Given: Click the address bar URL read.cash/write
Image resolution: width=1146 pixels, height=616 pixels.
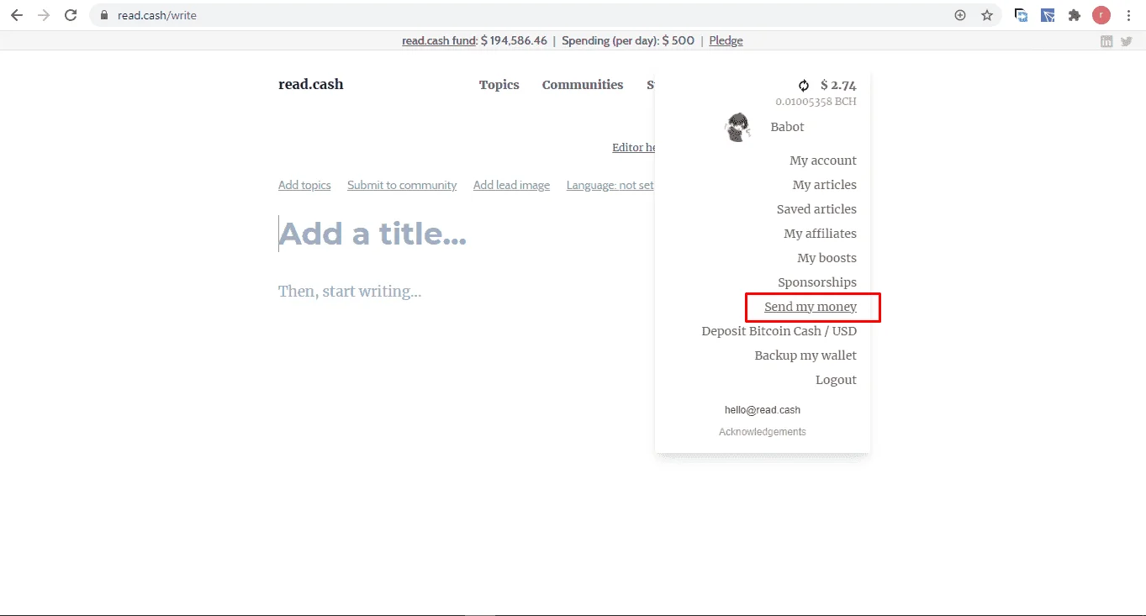Looking at the screenshot, I should (157, 15).
